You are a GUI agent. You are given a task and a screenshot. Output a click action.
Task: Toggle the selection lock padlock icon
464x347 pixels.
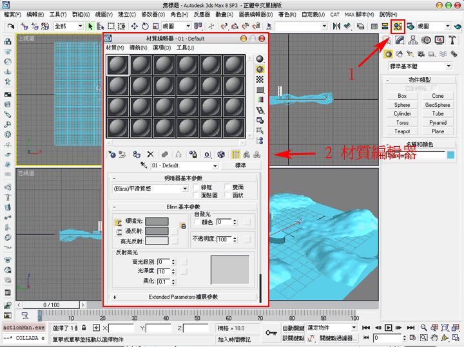tap(84, 328)
